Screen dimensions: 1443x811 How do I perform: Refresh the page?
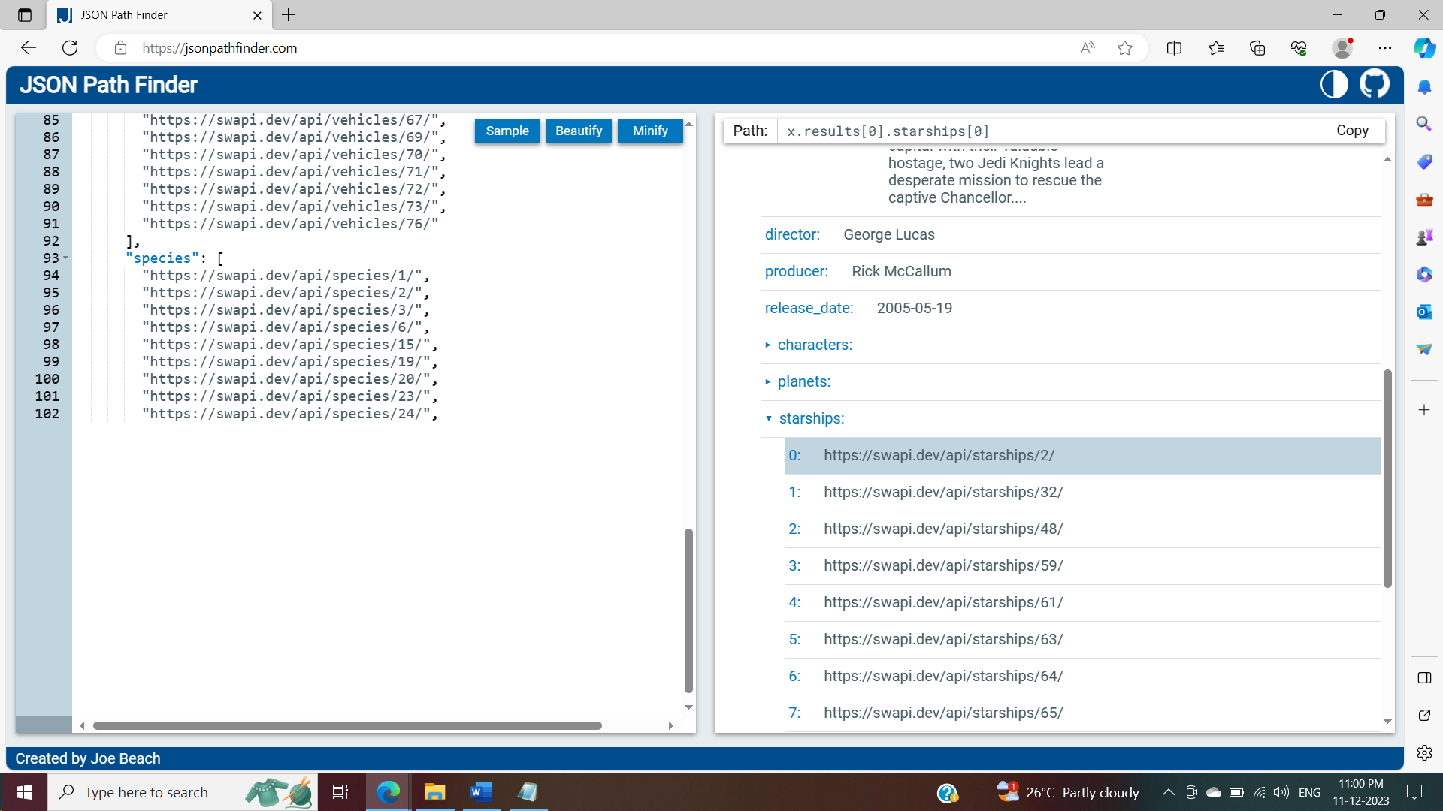pyautogui.click(x=70, y=47)
